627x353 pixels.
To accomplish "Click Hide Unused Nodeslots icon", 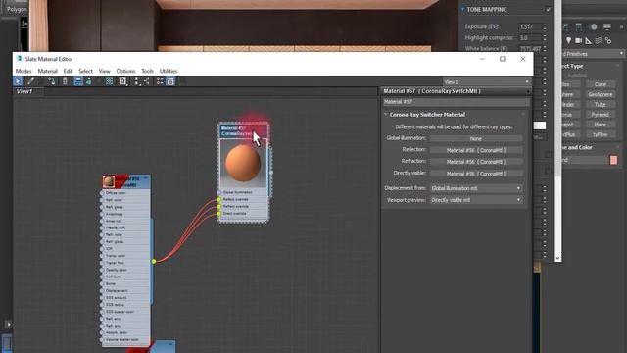I will (89, 81).
